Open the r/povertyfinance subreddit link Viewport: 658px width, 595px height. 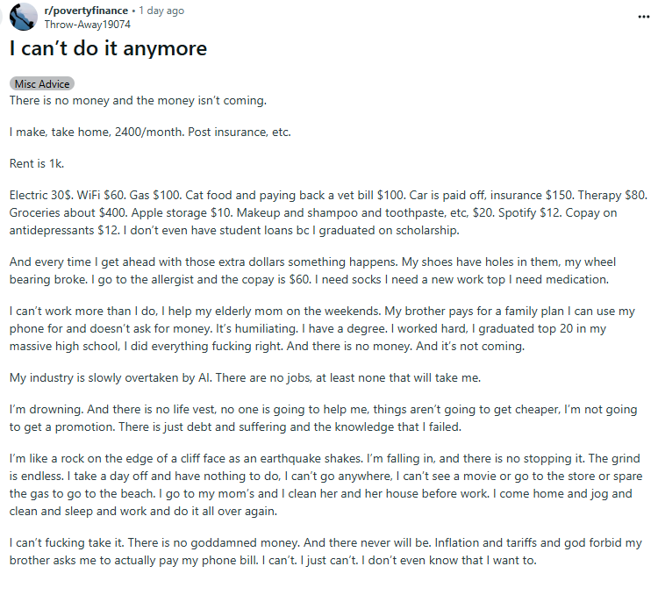point(86,11)
